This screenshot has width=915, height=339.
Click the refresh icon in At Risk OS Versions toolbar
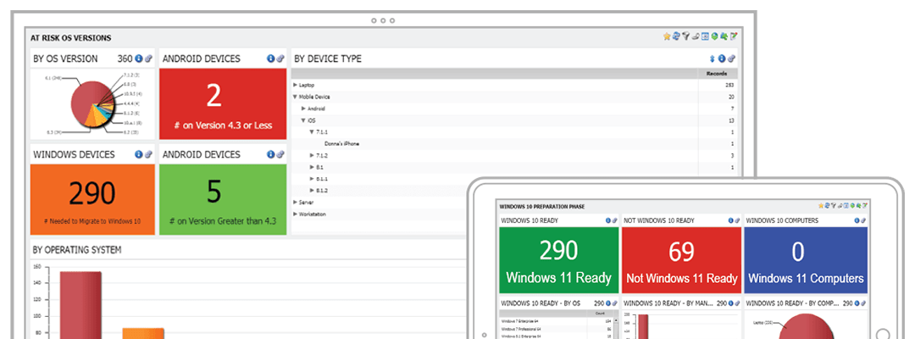676,36
